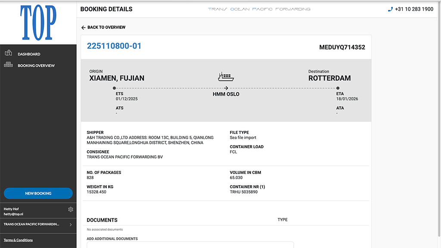Select booking number 225110800-01
This screenshot has width=441, height=248.
pyautogui.click(x=114, y=46)
